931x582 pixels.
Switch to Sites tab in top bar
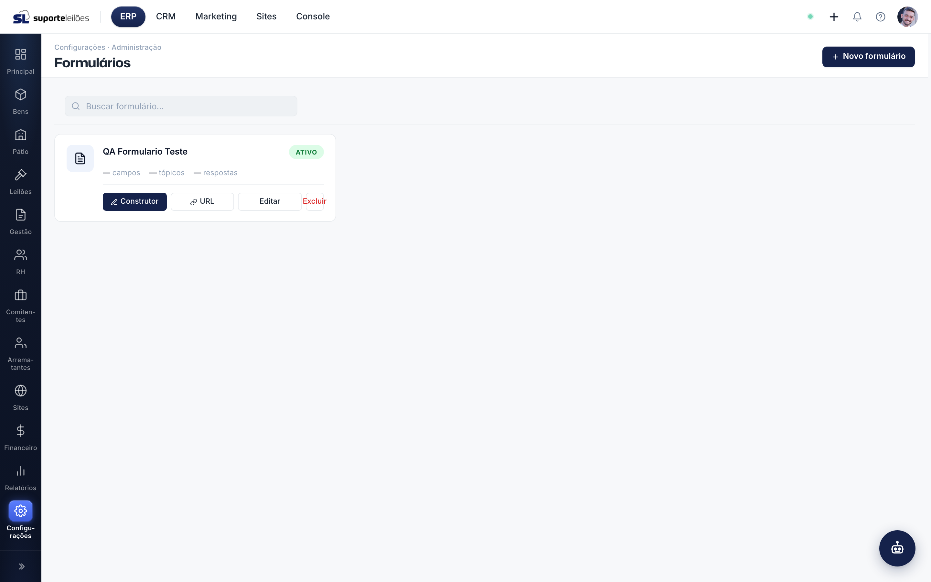[x=266, y=16]
